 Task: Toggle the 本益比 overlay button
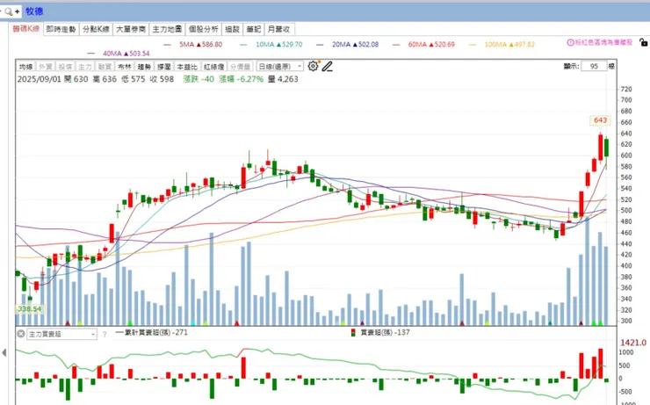(x=187, y=67)
